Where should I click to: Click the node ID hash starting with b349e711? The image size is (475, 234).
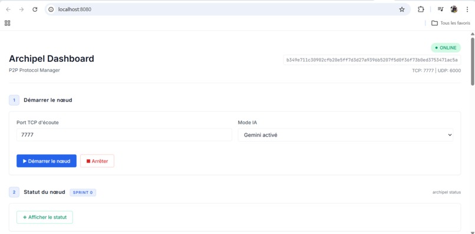372,60
